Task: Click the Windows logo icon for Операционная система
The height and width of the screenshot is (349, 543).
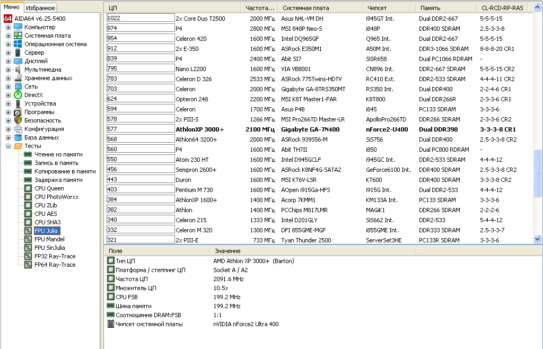Action: pos(18,44)
